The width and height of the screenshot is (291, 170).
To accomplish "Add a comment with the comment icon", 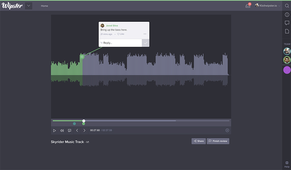I will point(70,130).
